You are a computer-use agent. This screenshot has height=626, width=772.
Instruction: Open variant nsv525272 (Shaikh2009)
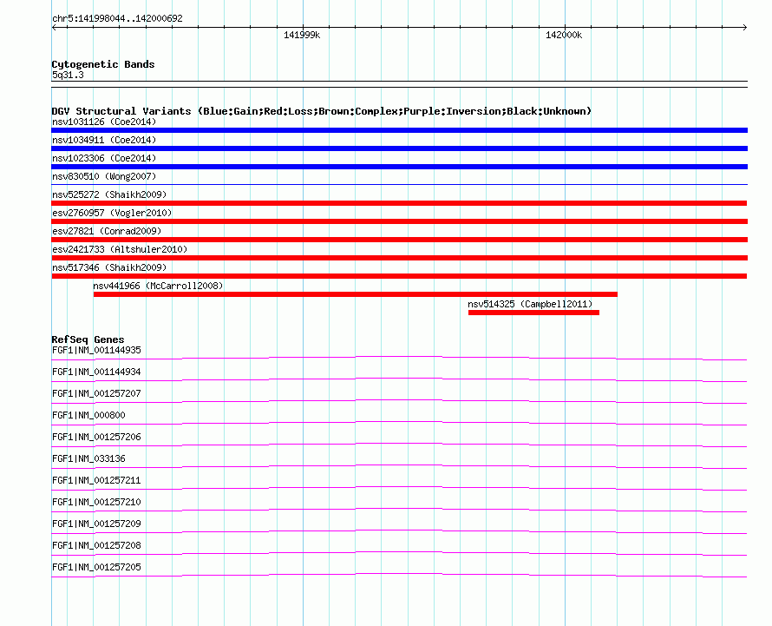[x=109, y=194]
